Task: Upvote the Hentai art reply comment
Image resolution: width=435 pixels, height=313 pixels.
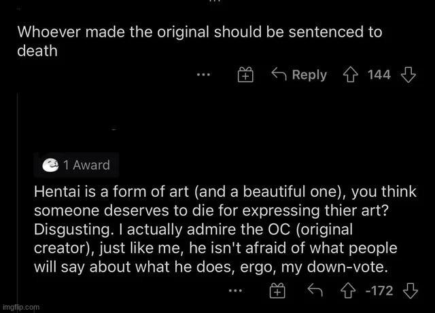Action: click(350, 291)
